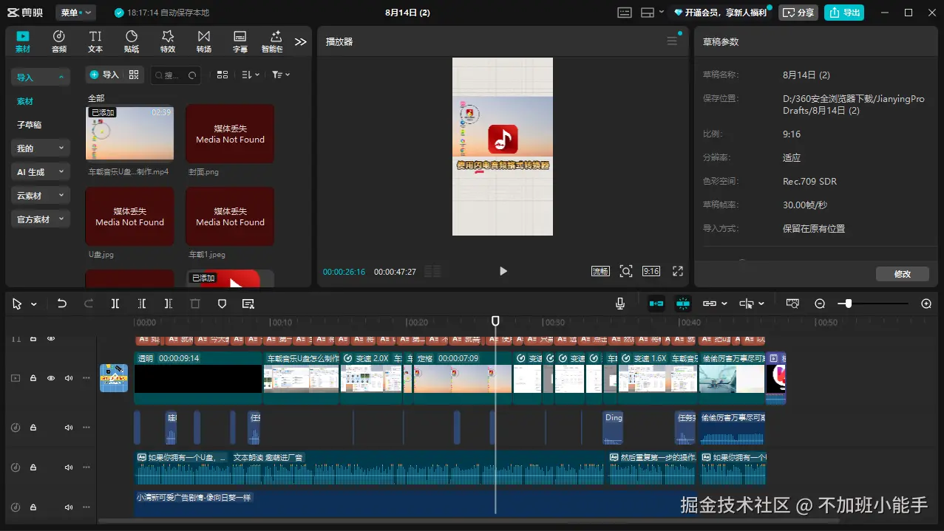Open the 转场 transitions panel

204,41
